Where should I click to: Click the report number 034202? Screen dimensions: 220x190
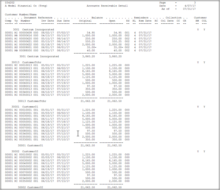tap(10, 3)
